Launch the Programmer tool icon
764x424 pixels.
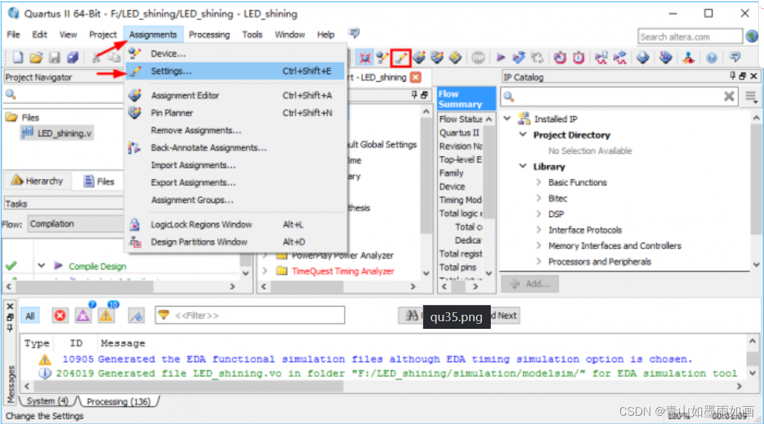tap(689, 57)
